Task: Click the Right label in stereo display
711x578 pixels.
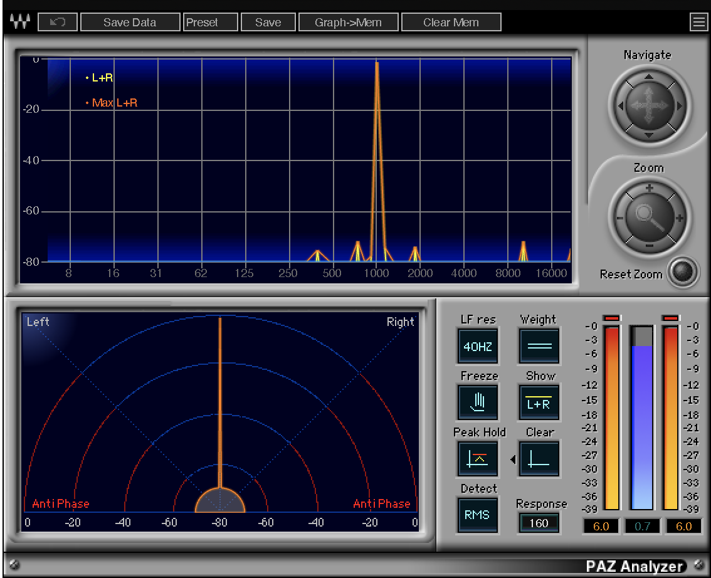Action: pos(401,322)
